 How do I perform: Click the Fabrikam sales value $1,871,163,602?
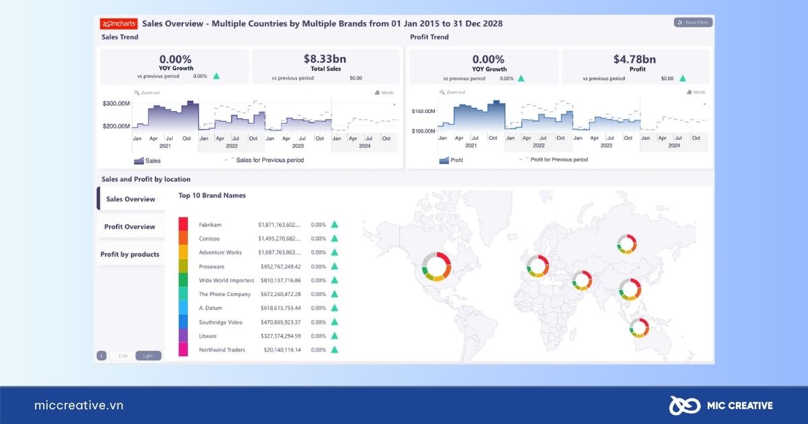tap(279, 225)
